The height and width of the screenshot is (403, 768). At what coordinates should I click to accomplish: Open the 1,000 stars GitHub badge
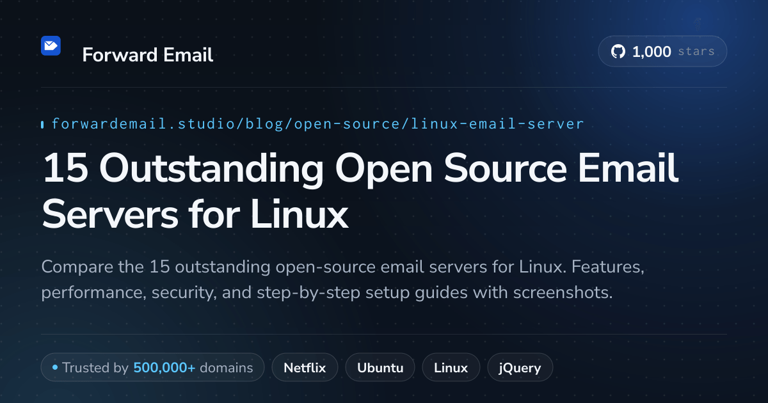662,52
